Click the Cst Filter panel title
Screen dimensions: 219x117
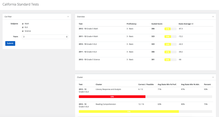click(x=8, y=17)
